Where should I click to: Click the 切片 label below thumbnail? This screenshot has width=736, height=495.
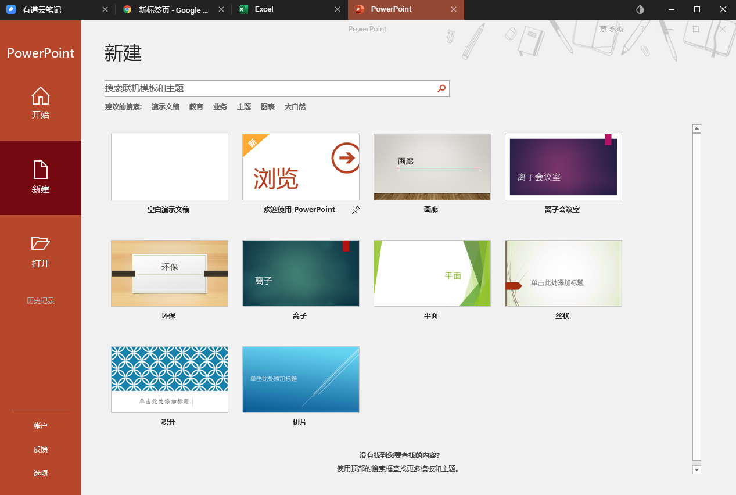[x=300, y=422]
